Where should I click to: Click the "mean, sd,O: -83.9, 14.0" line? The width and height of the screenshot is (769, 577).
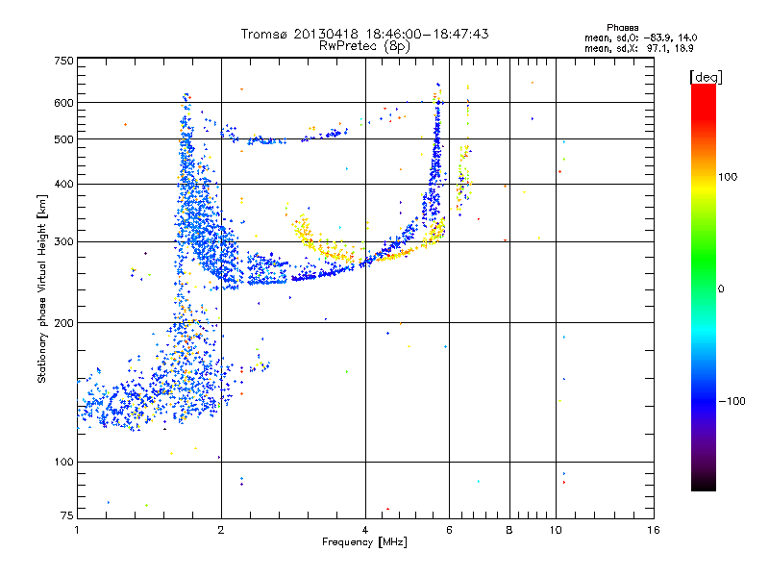(x=640, y=38)
